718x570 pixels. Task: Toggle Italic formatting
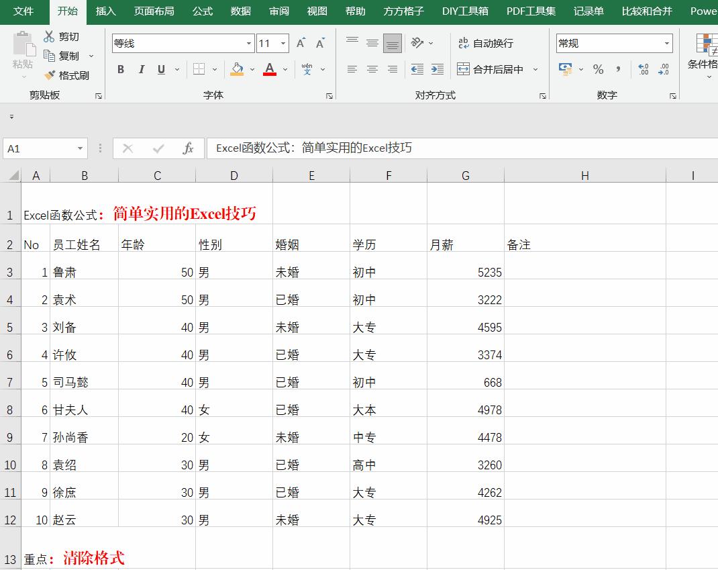click(141, 69)
